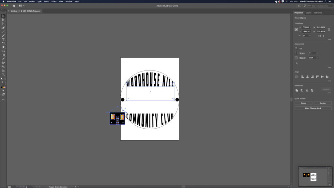This screenshot has height=188, width=334.
Task: Click the Group quick action button
Action: click(x=303, y=103)
